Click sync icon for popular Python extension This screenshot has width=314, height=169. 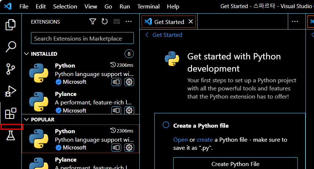[x=116, y=148]
